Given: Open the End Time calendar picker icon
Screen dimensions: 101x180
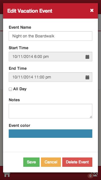Looking at the screenshot, I should [87, 77].
